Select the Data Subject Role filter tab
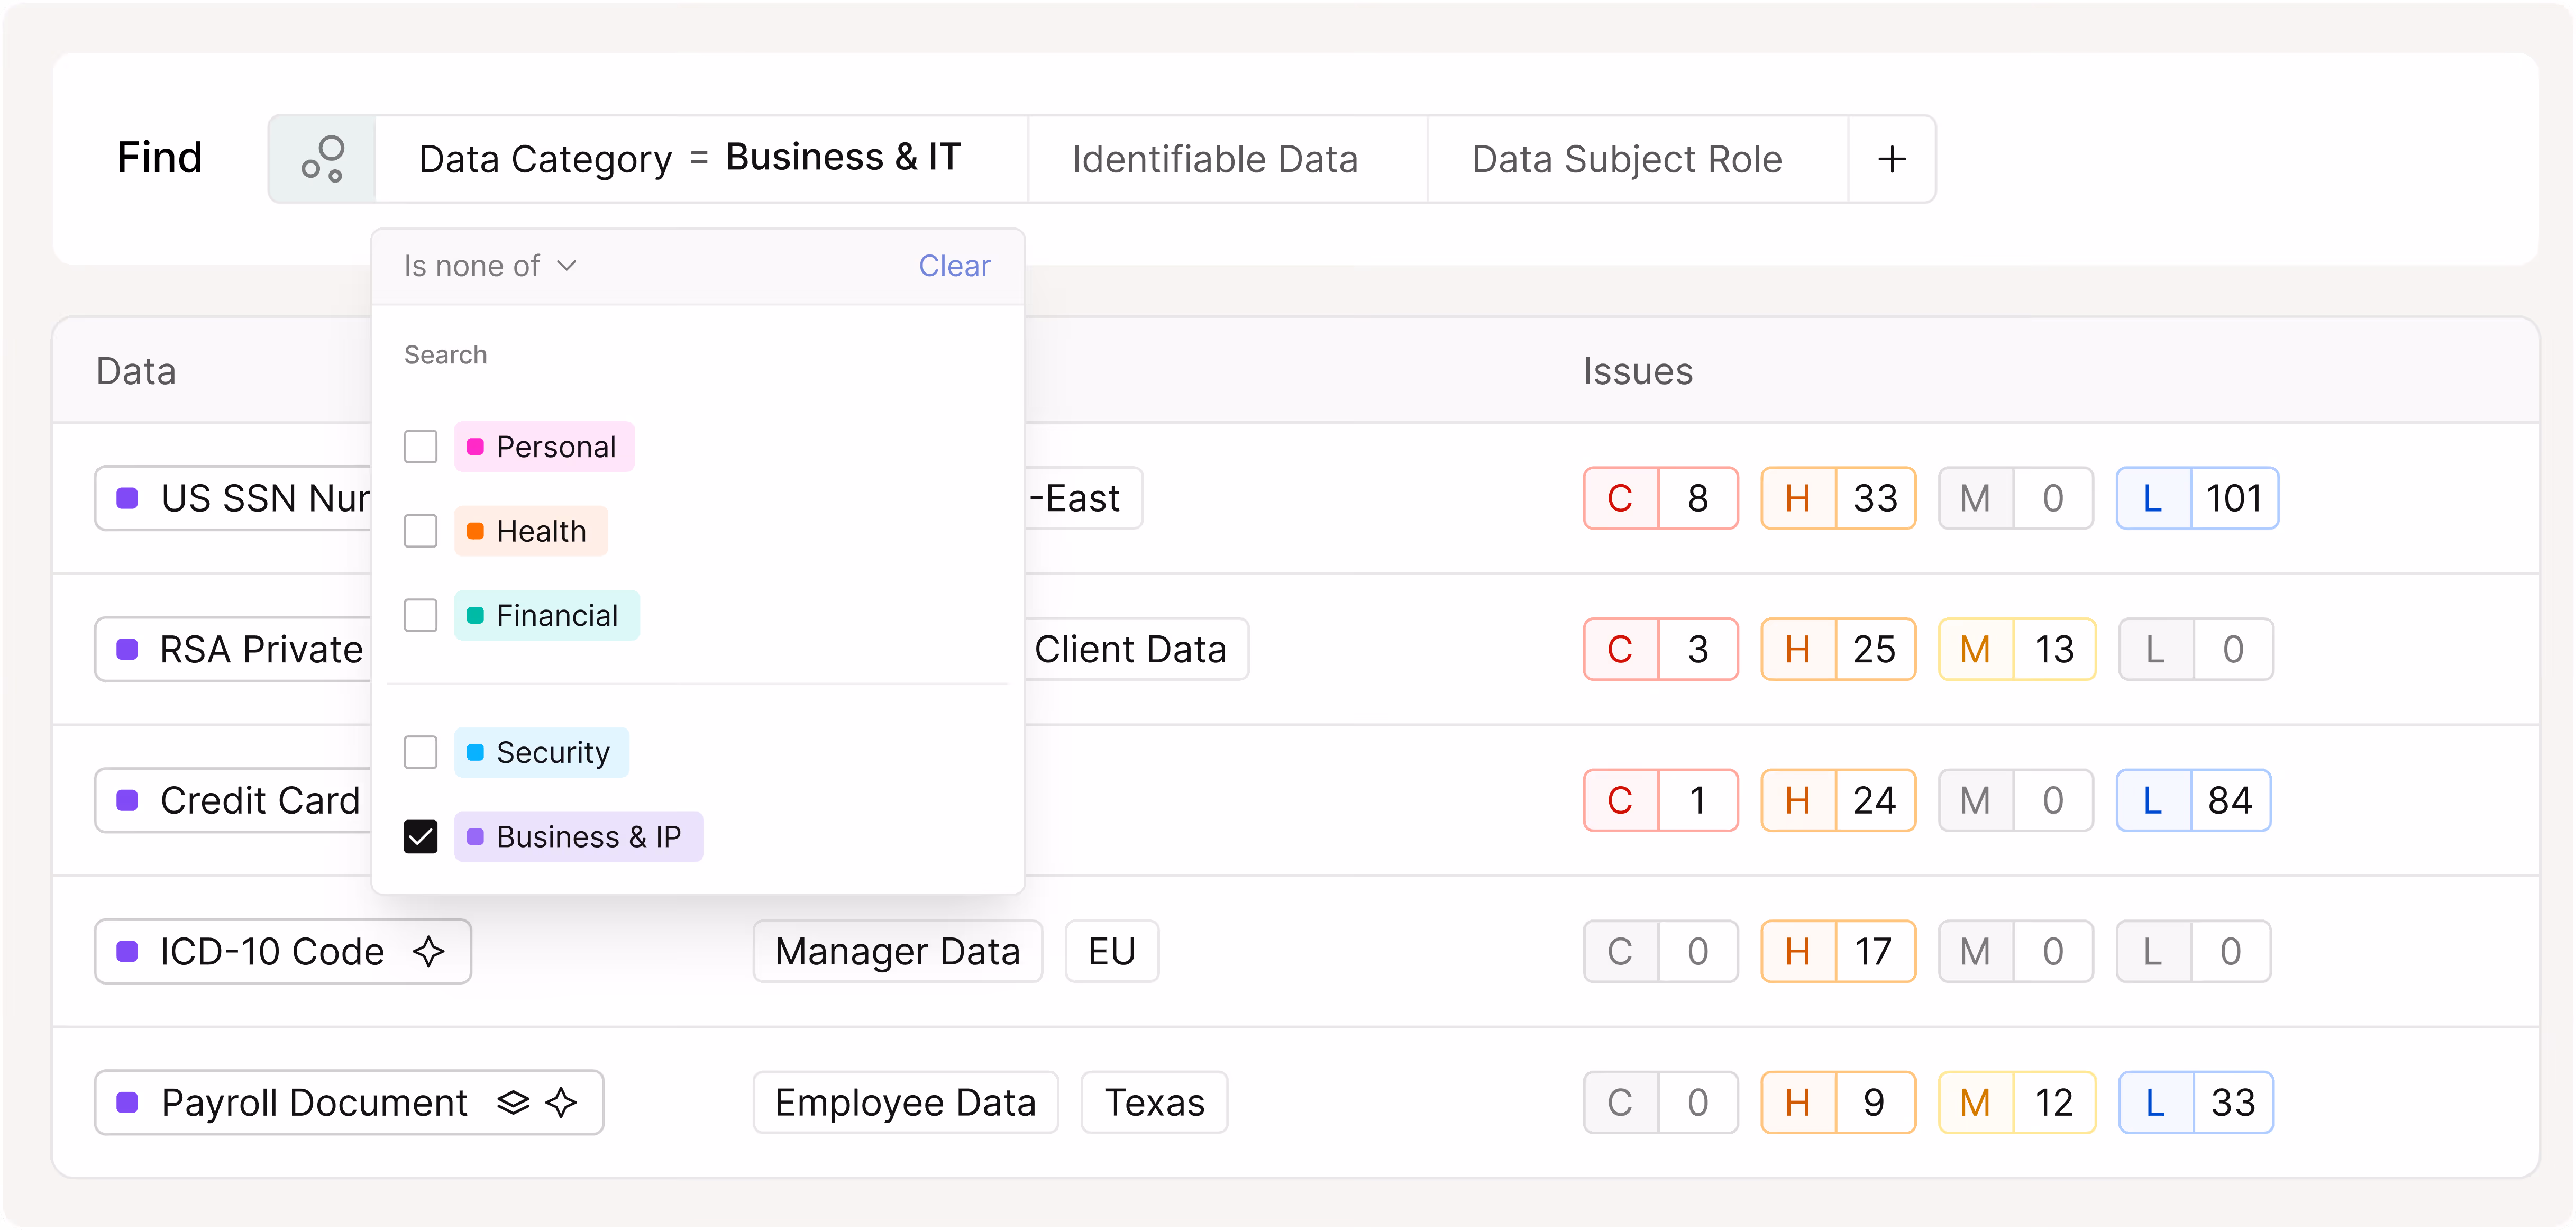2576x1230 pixels. [x=1626, y=159]
